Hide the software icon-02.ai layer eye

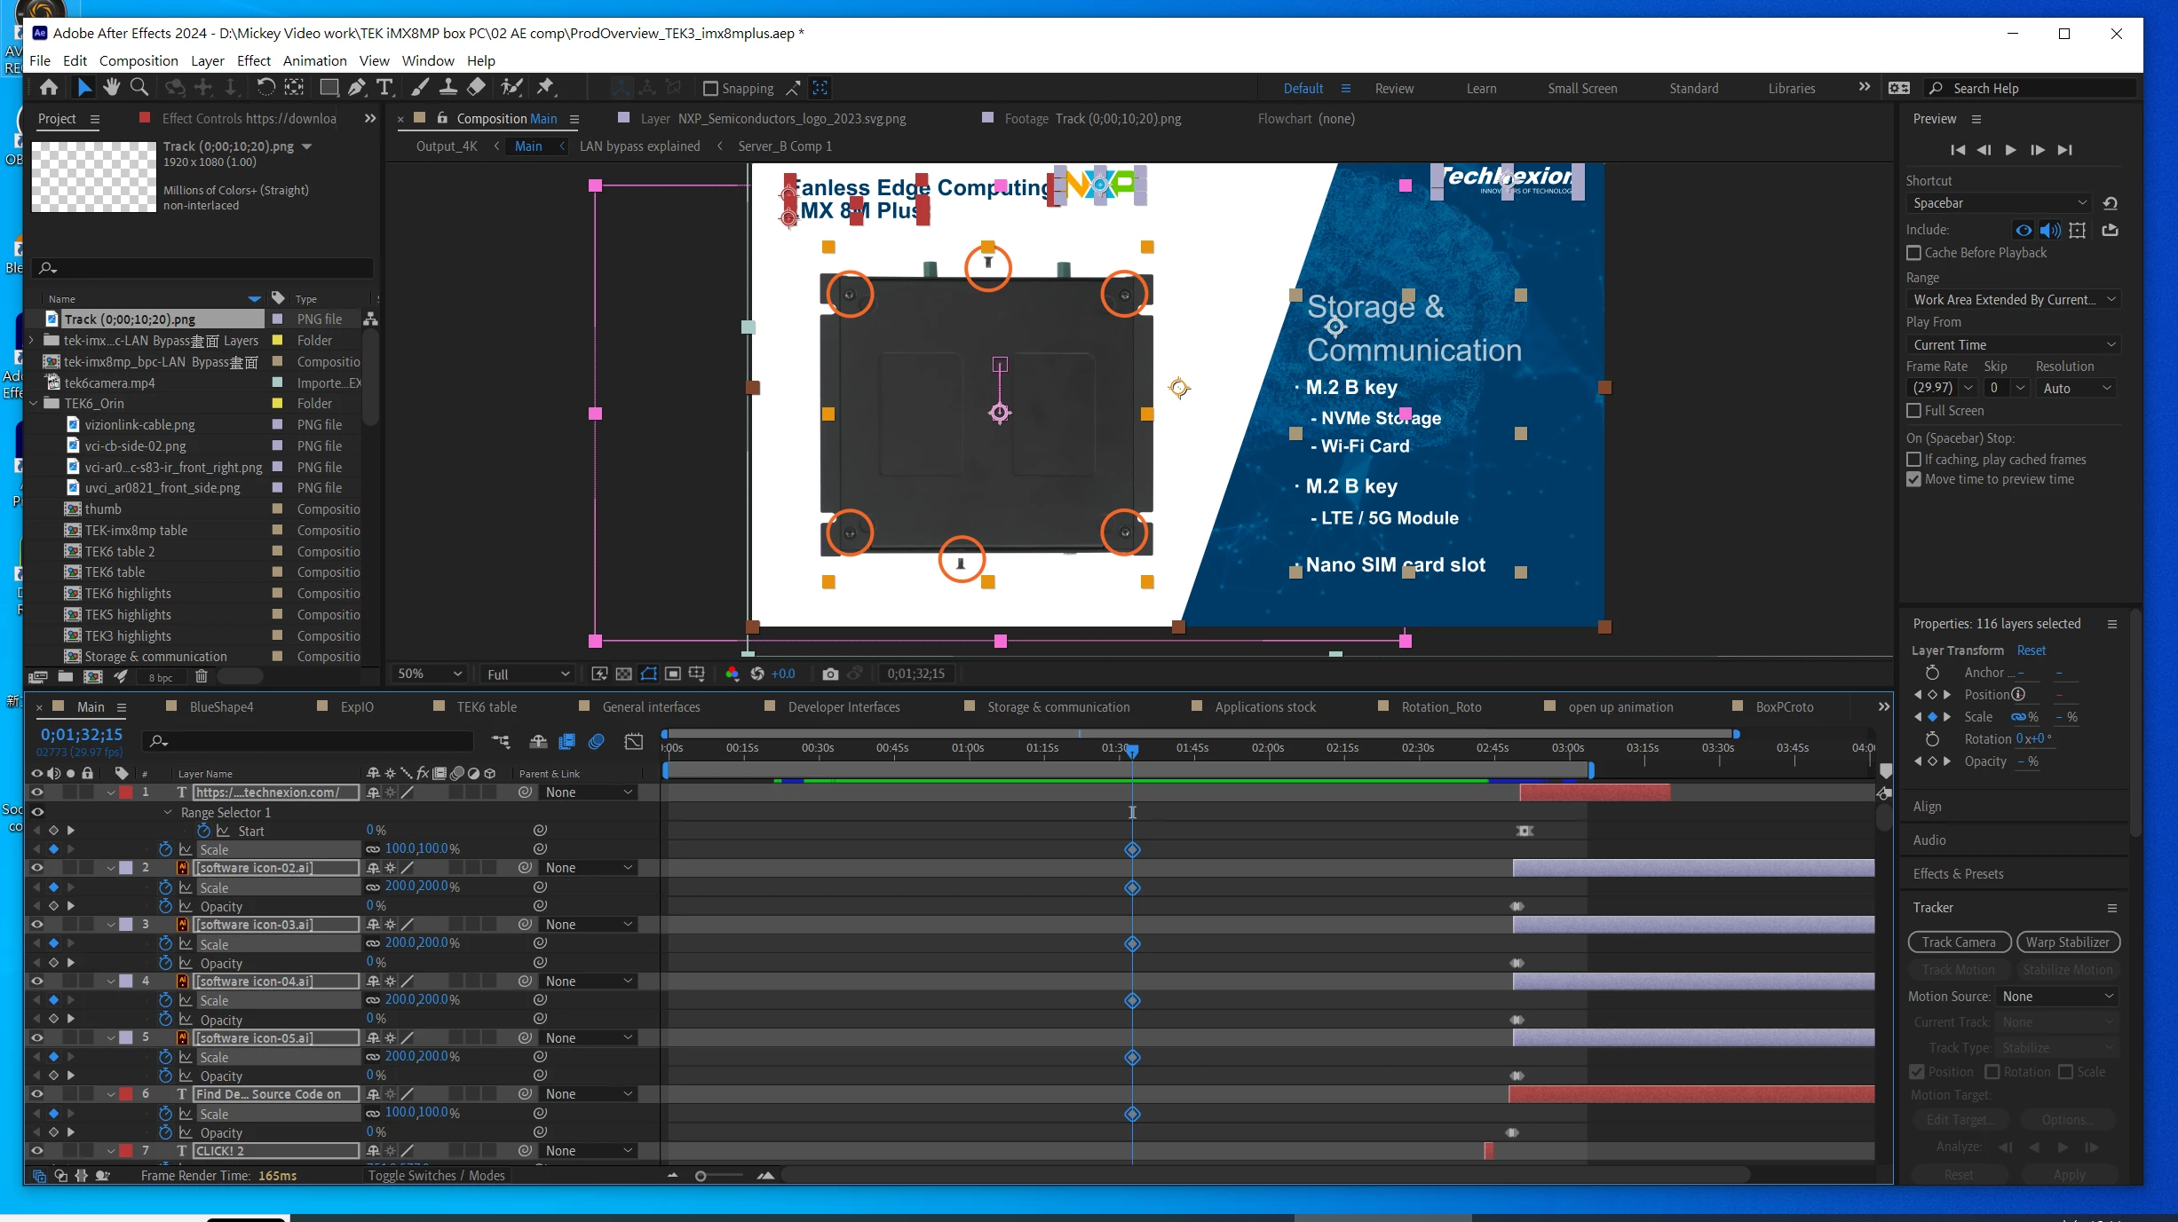click(37, 868)
